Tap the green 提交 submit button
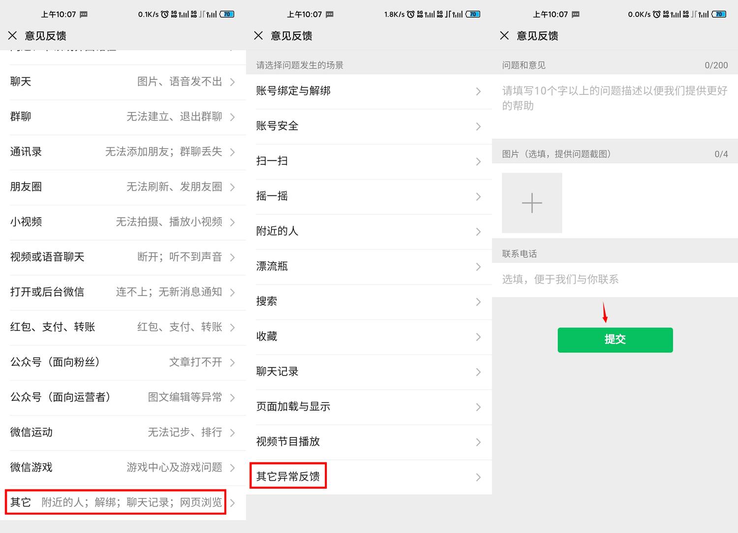Screen dimensions: 738x533 point(615,340)
